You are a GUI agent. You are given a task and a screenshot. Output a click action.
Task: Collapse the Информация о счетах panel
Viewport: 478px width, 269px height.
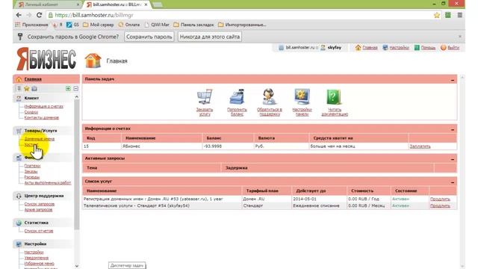(453, 129)
